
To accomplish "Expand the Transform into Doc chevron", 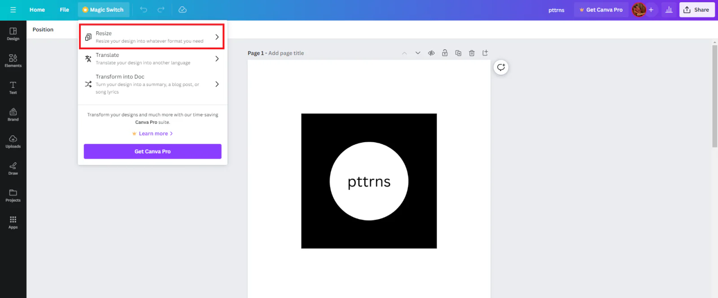I will click(x=217, y=84).
